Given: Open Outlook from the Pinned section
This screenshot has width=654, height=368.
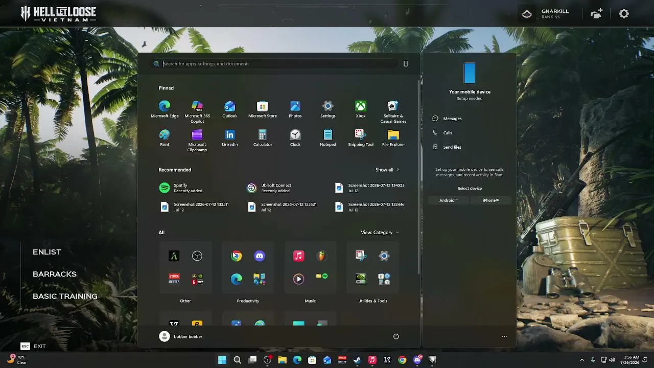Looking at the screenshot, I should point(230,109).
